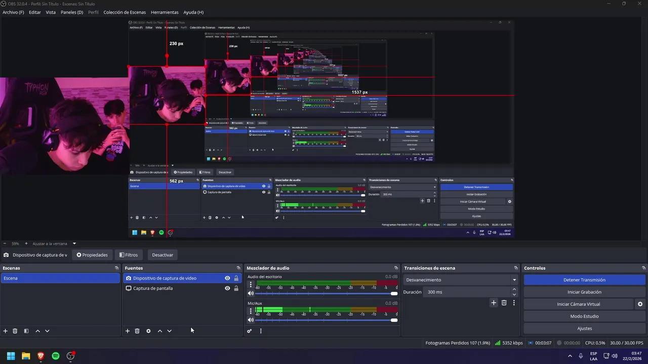This screenshot has width=648, height=364.
Task: Open the Vista menu
Action: pyautogui.click(x=51, y=12)
